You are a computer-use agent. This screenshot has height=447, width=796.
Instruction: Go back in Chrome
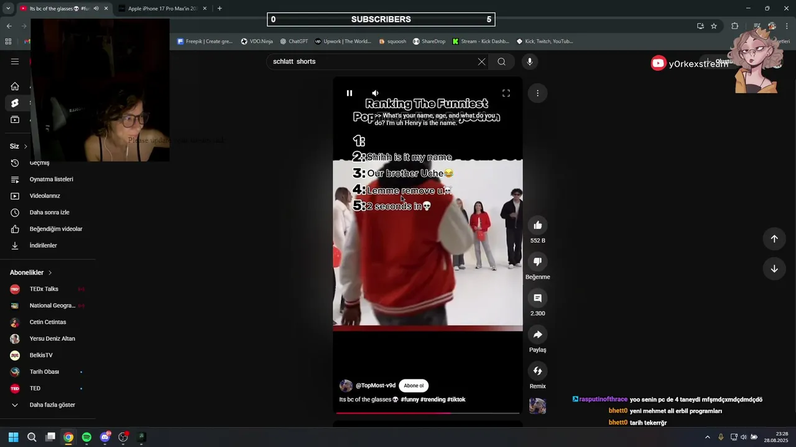click(x=9, y=26)
